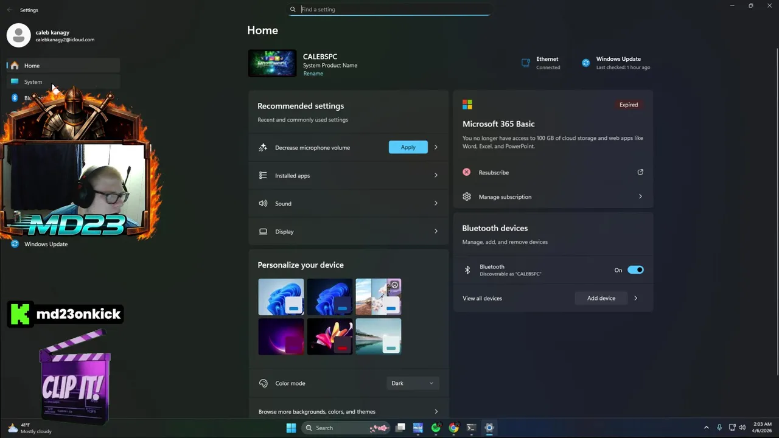
Task: Expand the Decrease microphone volume chevron
Action: click(x=436, y=147)
